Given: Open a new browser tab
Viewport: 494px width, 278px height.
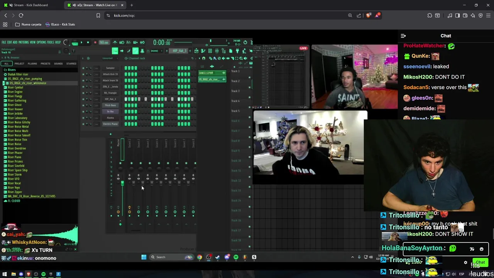Looking at the screenshot, I should point(132,5).
